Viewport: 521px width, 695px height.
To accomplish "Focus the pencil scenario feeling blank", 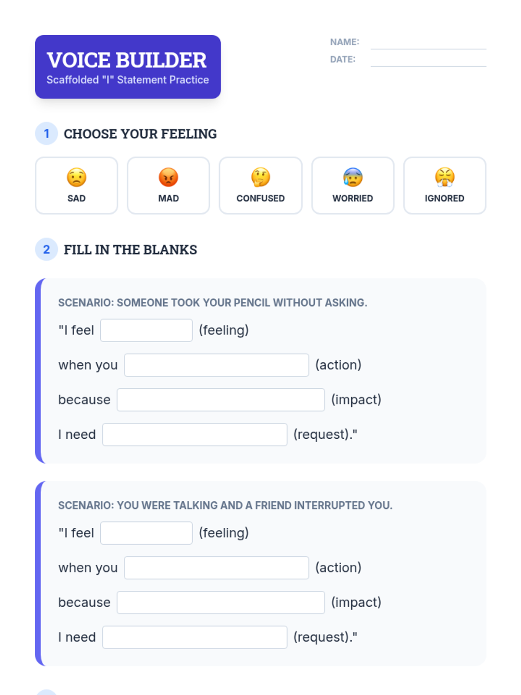I will pyautogui.click(x=146, y=330).
